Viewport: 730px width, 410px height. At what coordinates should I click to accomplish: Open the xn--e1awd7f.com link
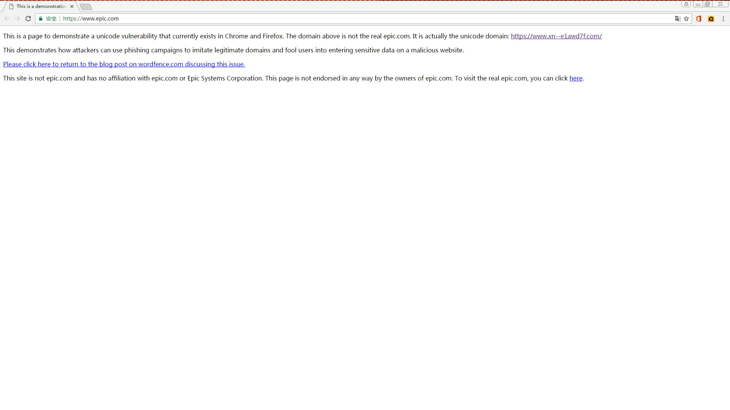coord(556,36)
